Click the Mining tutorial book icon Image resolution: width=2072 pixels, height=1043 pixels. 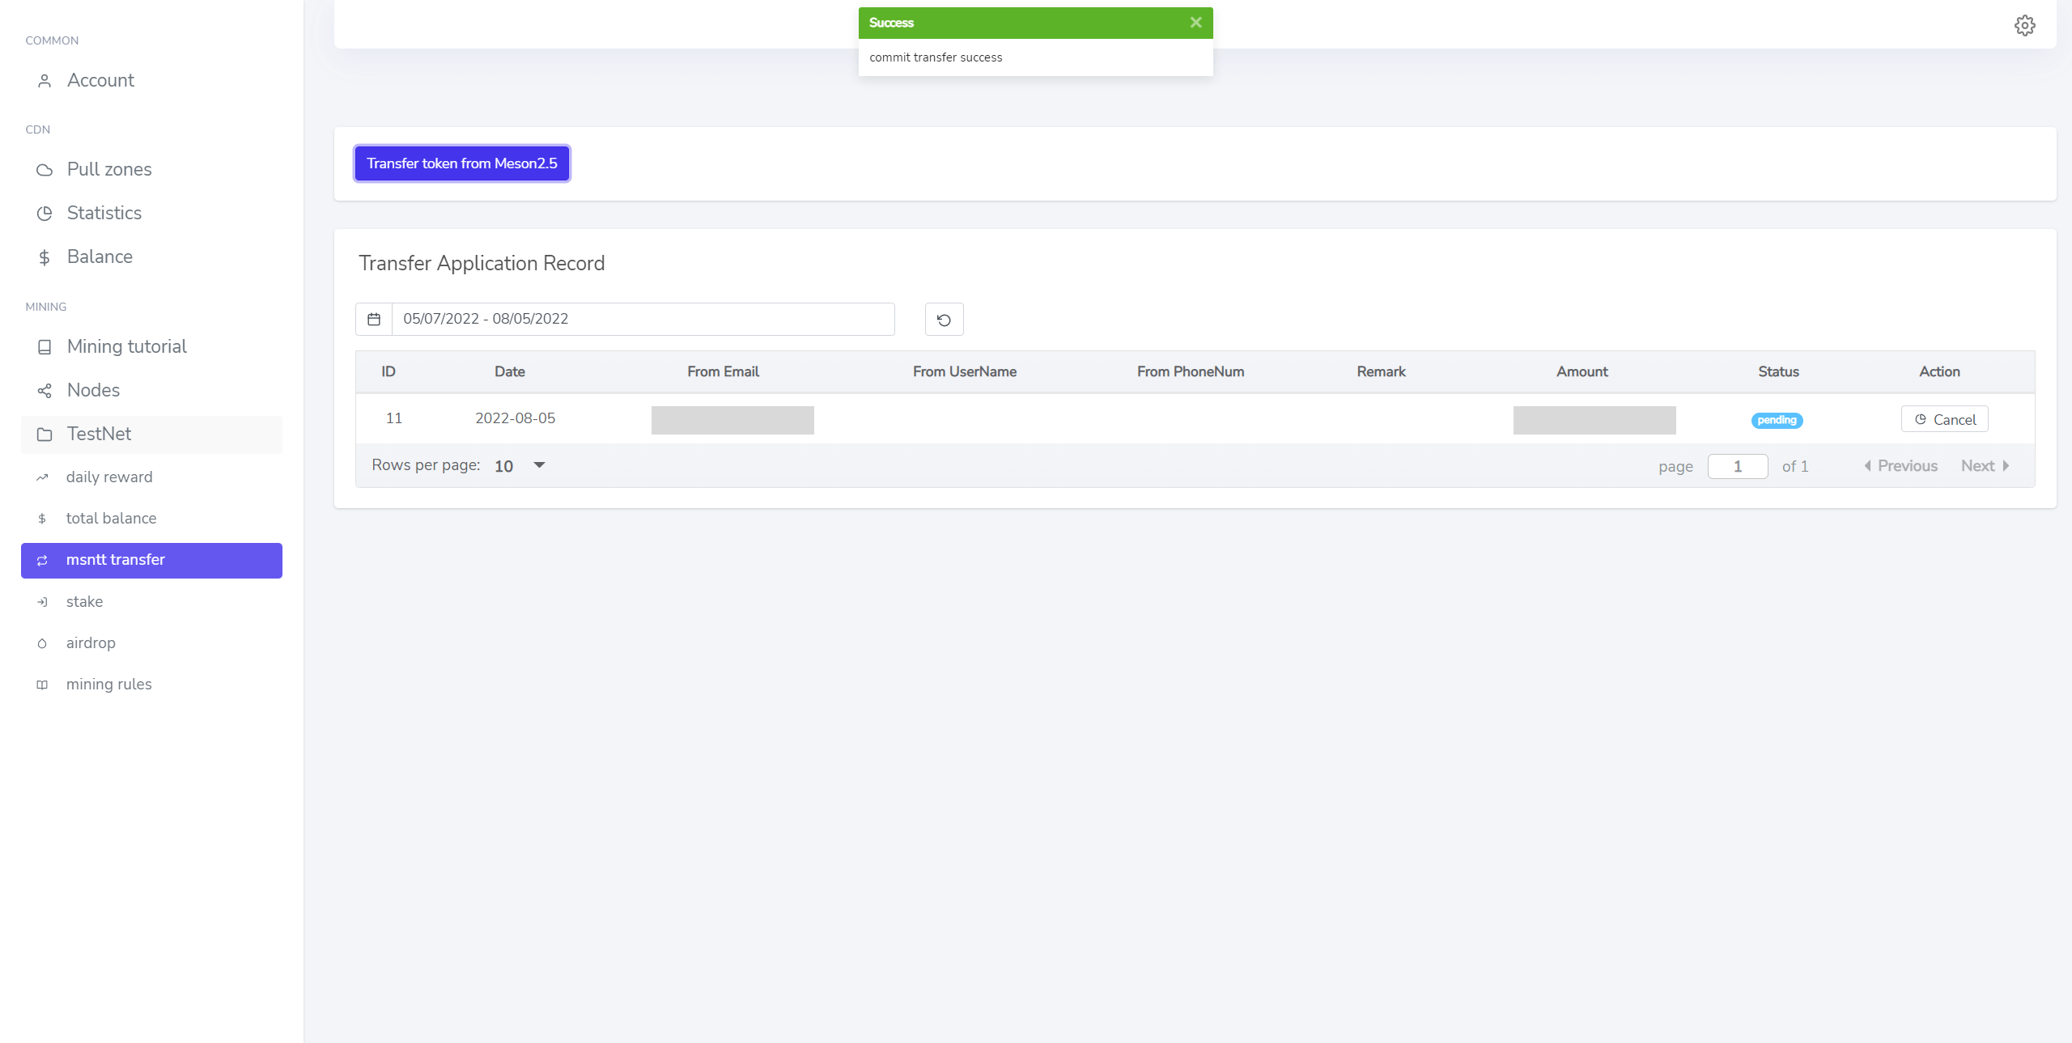point(45,347)
